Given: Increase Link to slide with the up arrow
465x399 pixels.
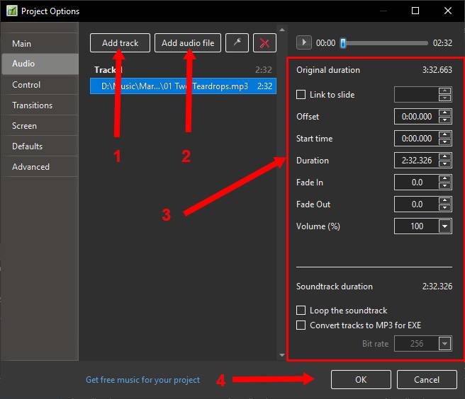Looking at the screenshot, I should click(445, 91).
